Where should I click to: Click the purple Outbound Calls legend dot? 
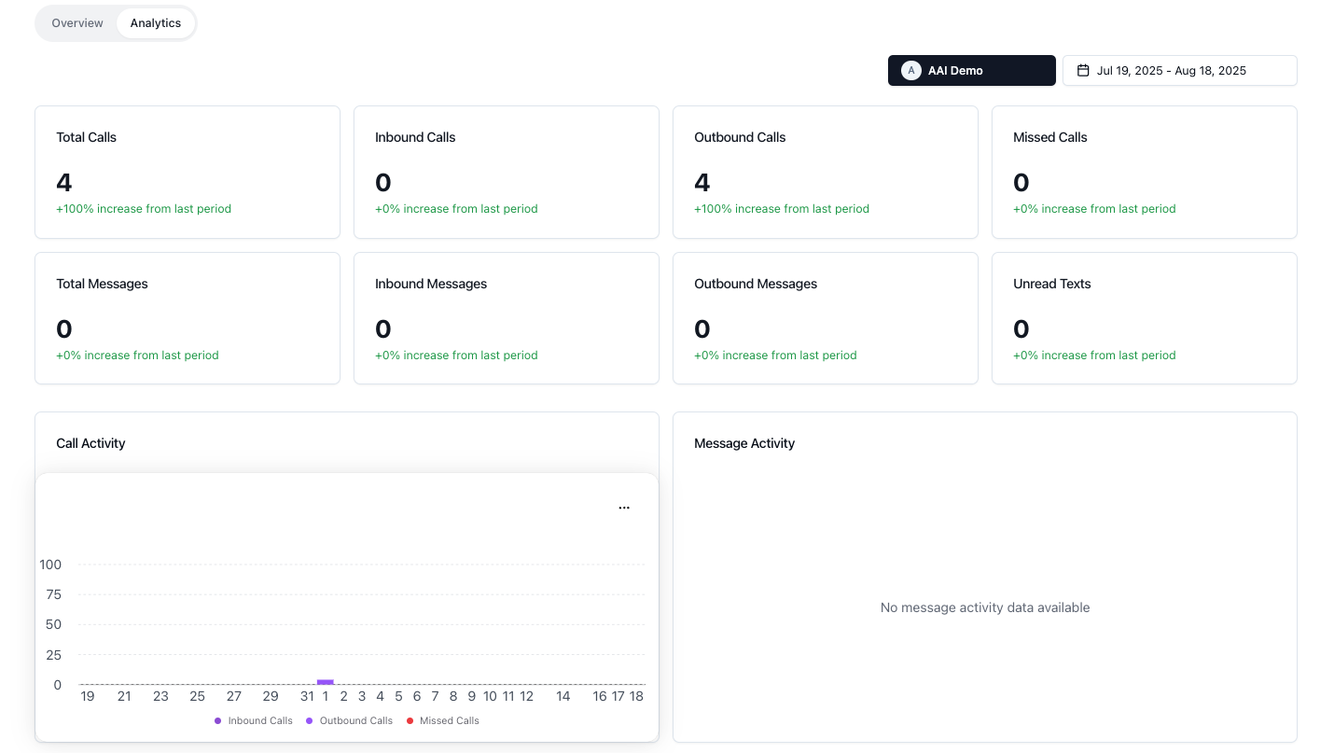pos(311,719)
